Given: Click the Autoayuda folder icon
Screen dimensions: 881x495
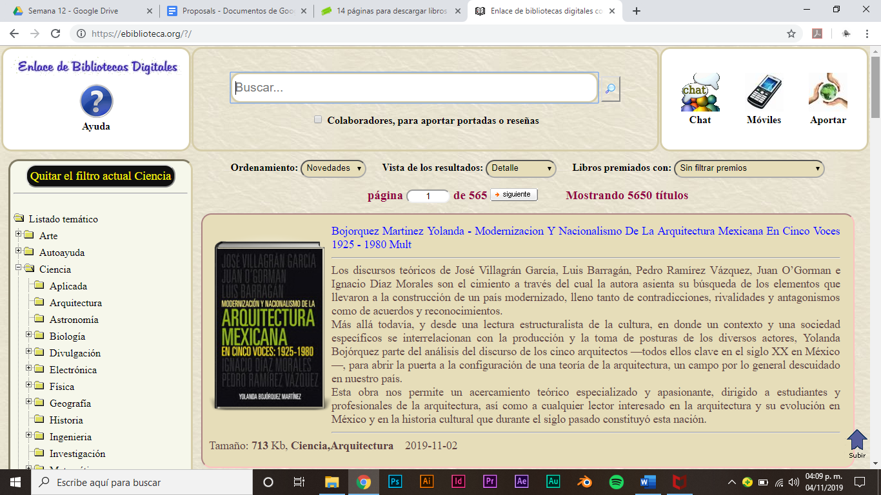Looking at the screenshot, I should tap(29, 252).
